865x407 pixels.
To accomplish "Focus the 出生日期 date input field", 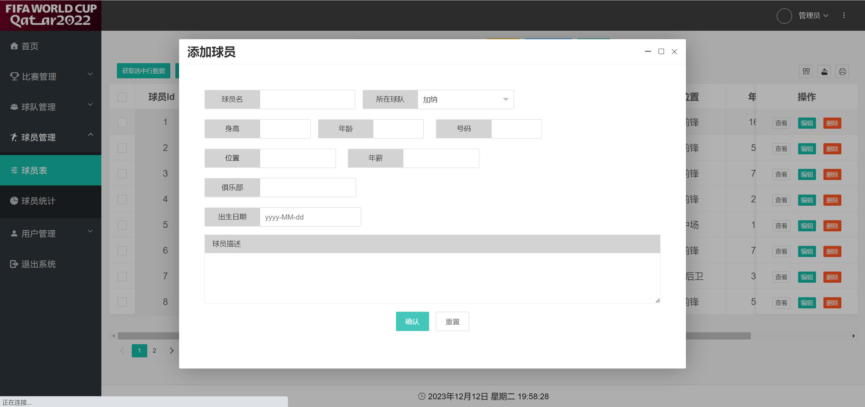I will [x=310, y=217].
